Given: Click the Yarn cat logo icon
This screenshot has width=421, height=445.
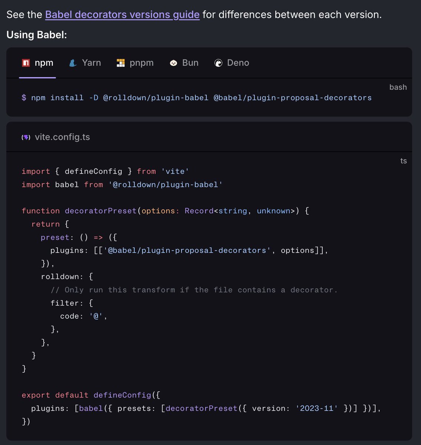Looking at the screenshot, I should 73,63.
